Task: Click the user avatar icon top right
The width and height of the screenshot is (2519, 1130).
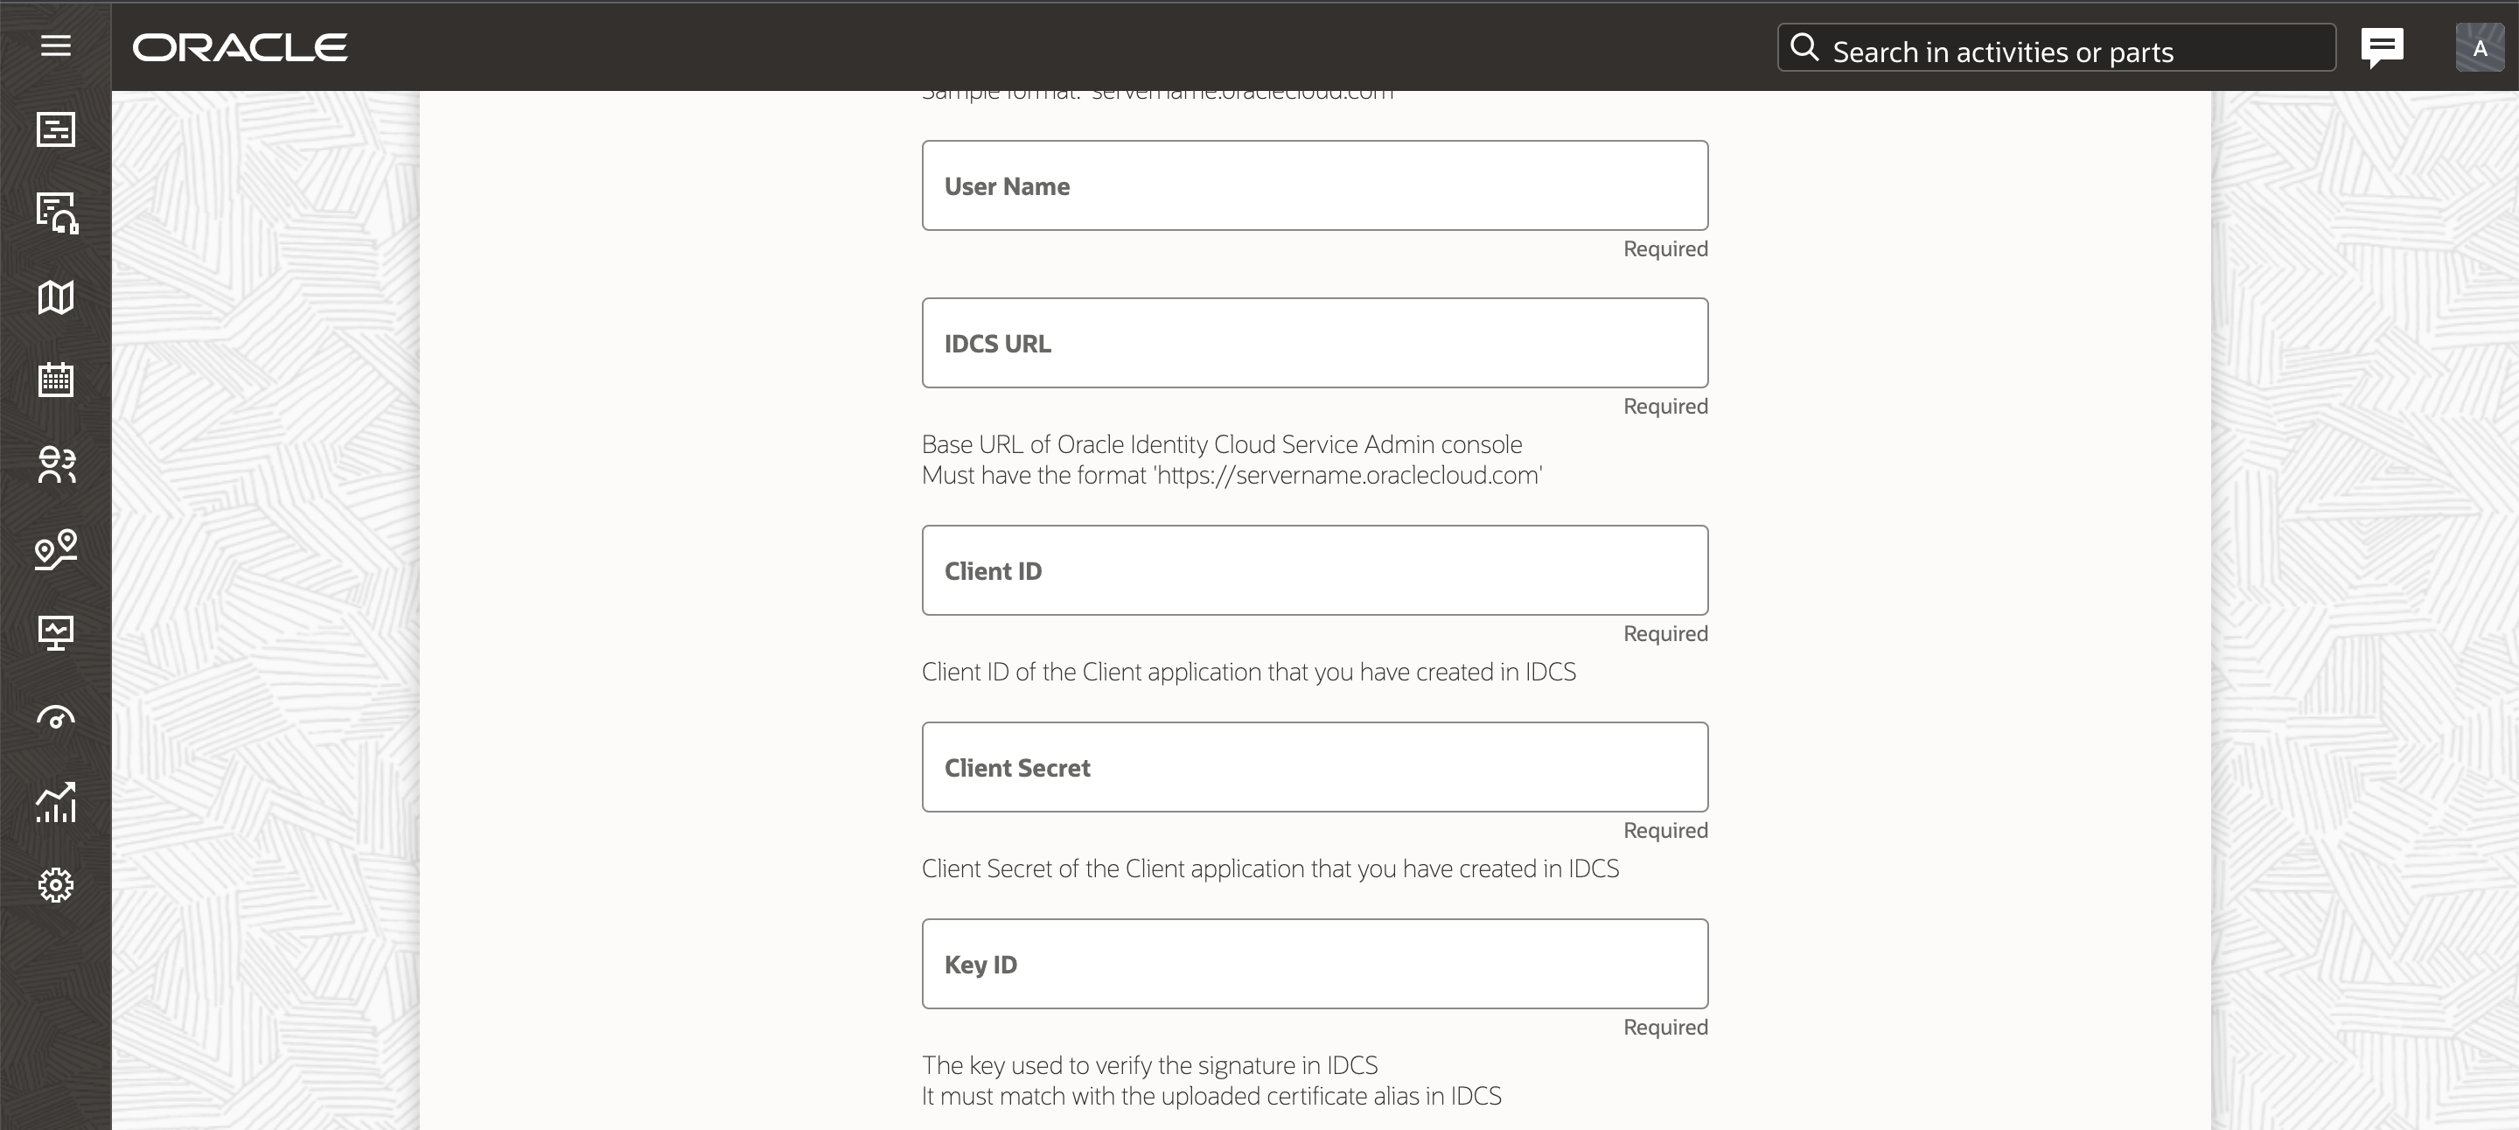Action: [x=2479, y=48]
